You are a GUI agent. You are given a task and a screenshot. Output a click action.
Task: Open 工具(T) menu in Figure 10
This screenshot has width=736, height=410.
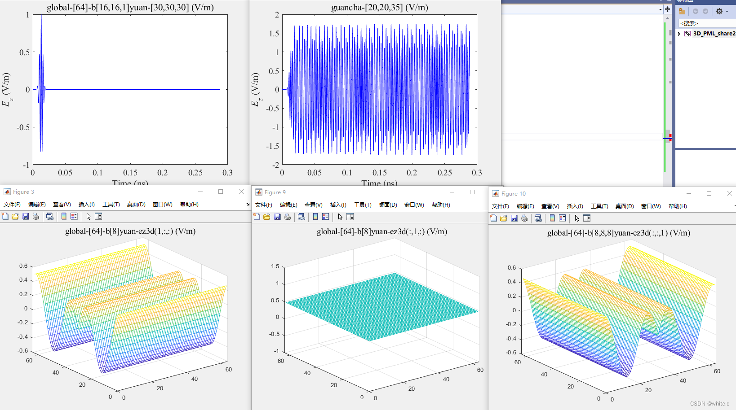pyautogui.click(x=599, y=206)
